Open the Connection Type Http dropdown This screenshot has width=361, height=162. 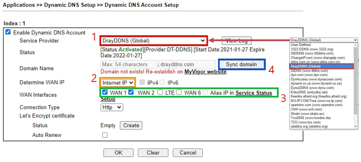click(x=112, y=107)
